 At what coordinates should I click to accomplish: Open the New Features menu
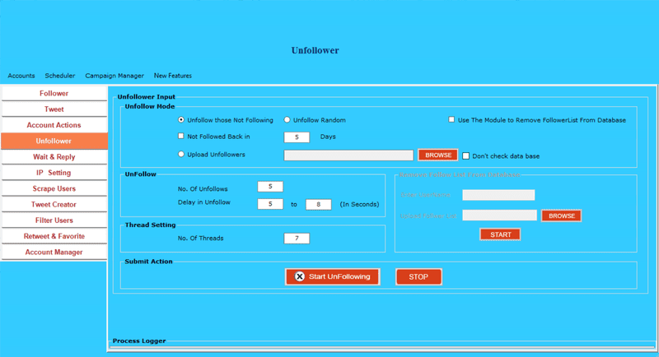[x=173, y=76]
